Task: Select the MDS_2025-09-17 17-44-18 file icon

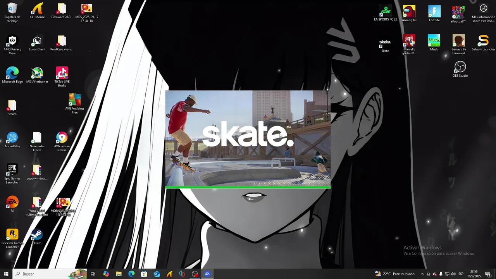Action: coord(87,12)
